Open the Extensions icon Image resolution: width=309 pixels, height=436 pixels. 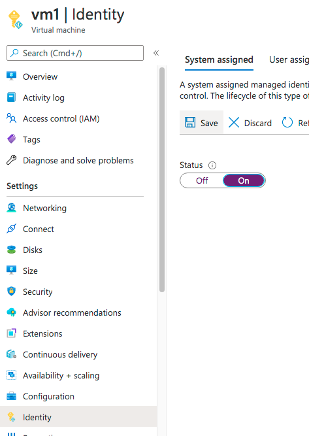pos(11,333)
